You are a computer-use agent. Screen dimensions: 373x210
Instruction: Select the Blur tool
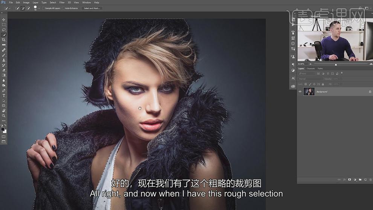(3, 80)
